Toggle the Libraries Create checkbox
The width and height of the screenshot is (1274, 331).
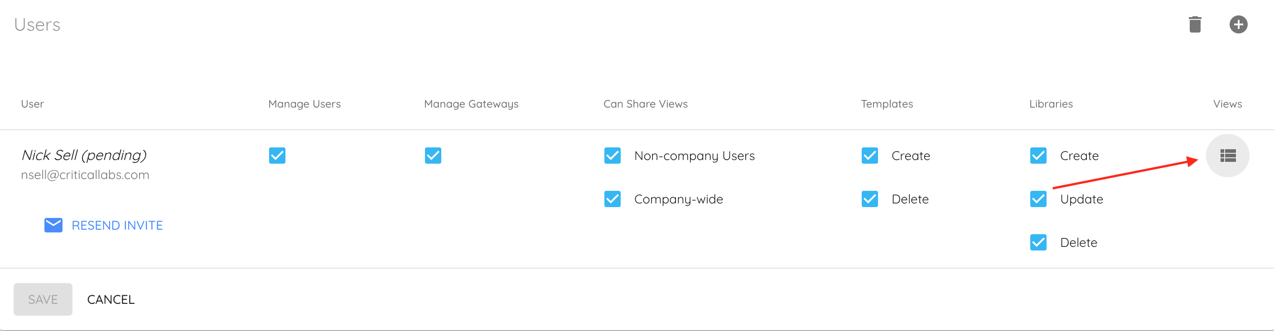coord(1038,156)
